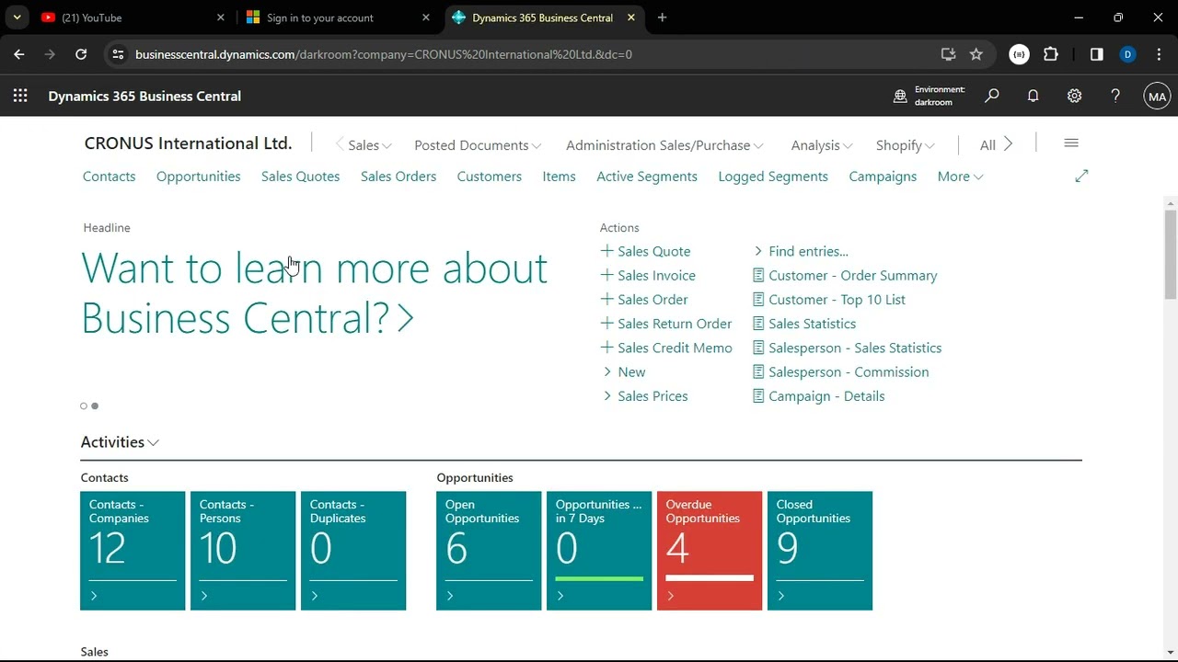This screenshot has width=1178, height=662.
Task: Click the plus icon beside Sales Credit Memo
Action: click(x=606, y=348)
